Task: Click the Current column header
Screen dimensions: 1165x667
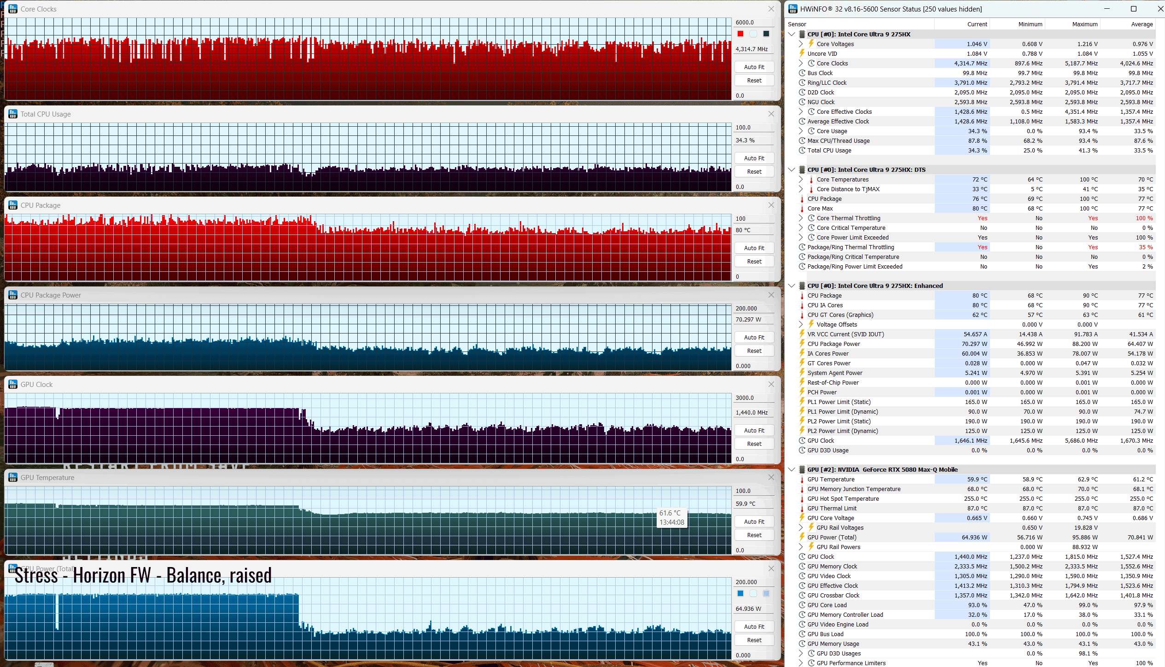Action: 977,24
